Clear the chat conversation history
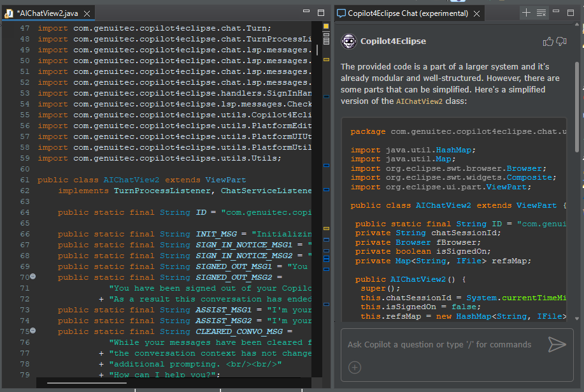 (542, 13)
